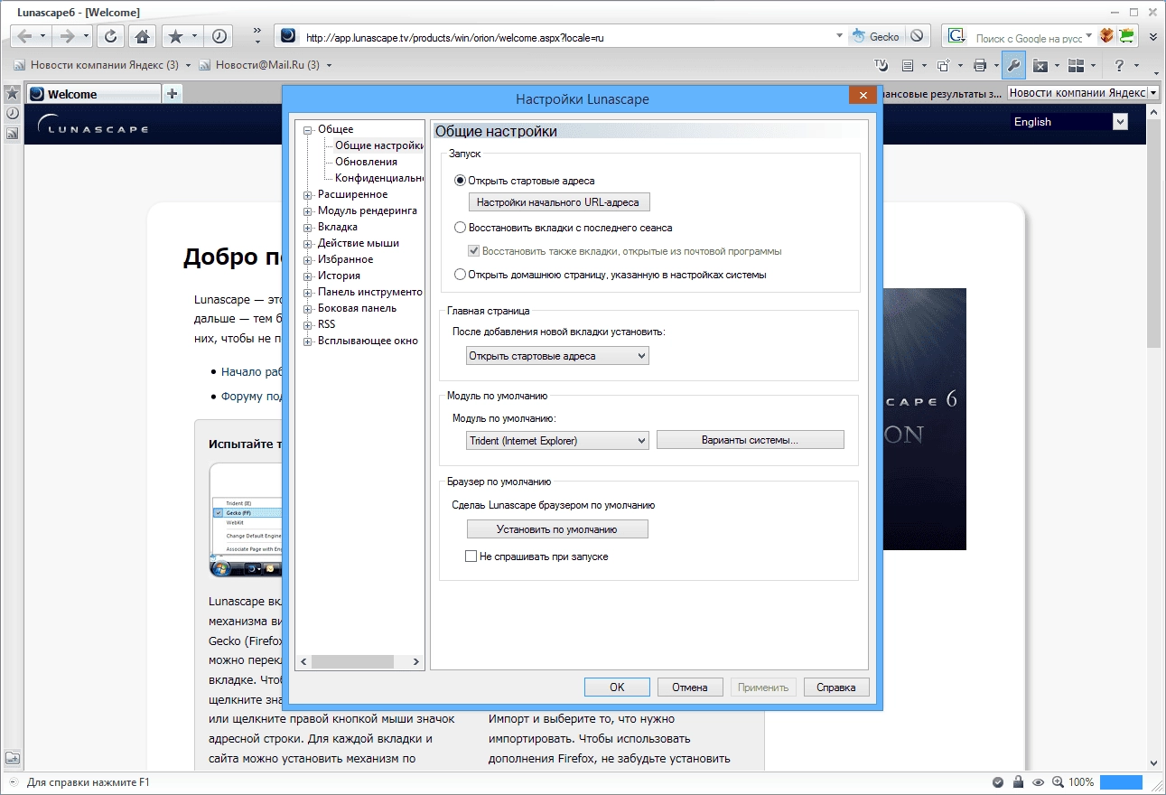This screenshot has height=795, width=1166.
Task: Click the Back navigation arrow
Action: pos(24,36)
